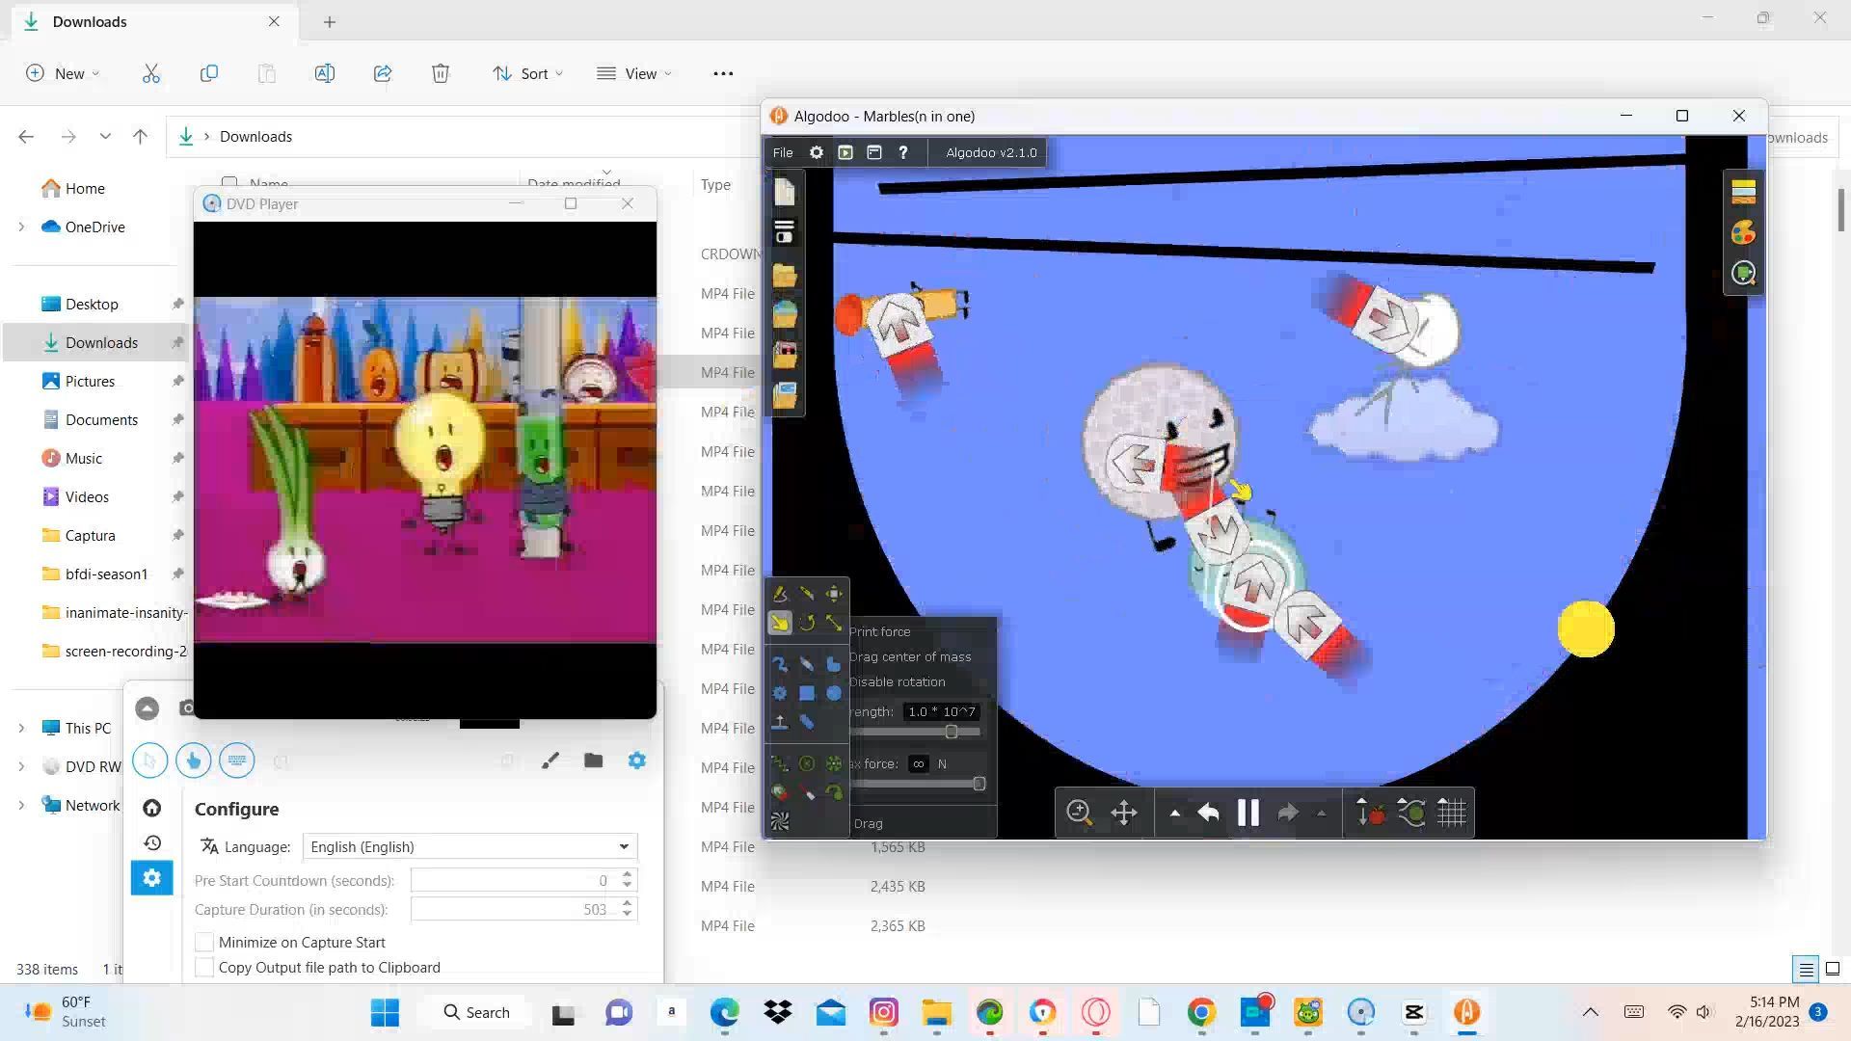Image resolution: width=1851 pixels, height=1041 pixels.
Task: Open Algodoo zoom tool in bottom bar
Action: 1079,813
